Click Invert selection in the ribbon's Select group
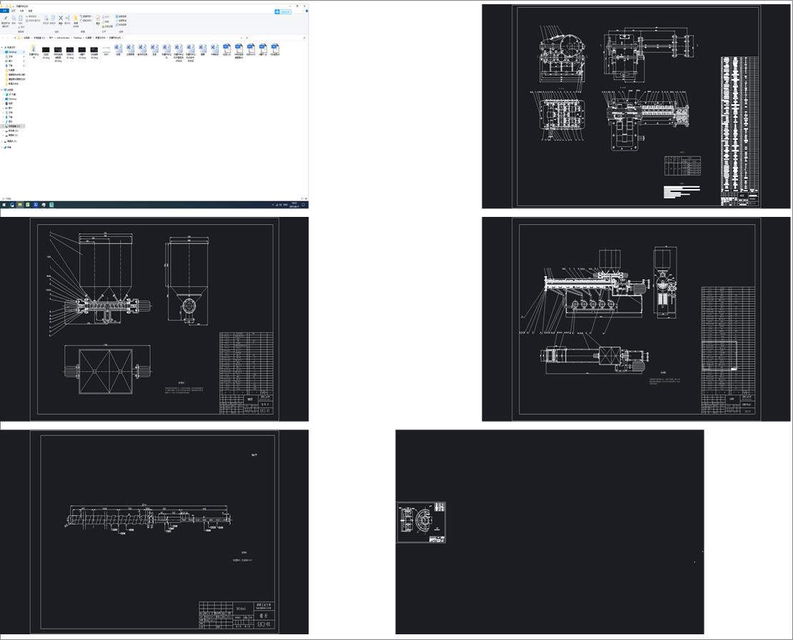The width and height of the screenshot is (793, 640). point(121,25)
